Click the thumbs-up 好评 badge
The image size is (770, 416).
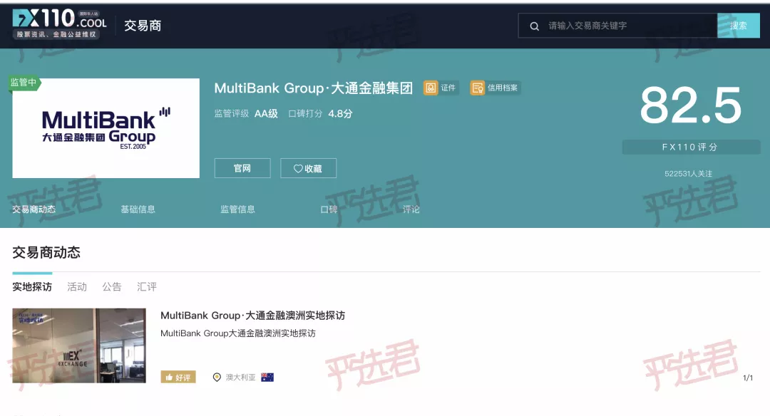click(x=178, y=378)
